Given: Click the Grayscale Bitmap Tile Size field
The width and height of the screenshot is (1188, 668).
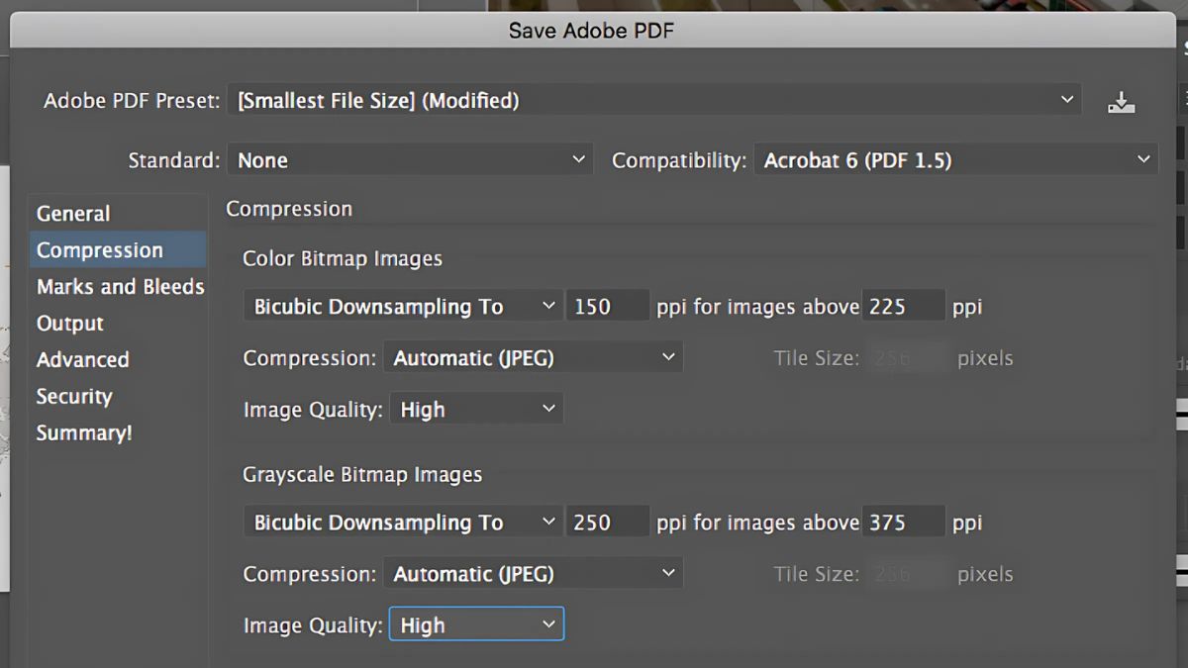Looking at the screenshot, I should (x=907, y=574).
